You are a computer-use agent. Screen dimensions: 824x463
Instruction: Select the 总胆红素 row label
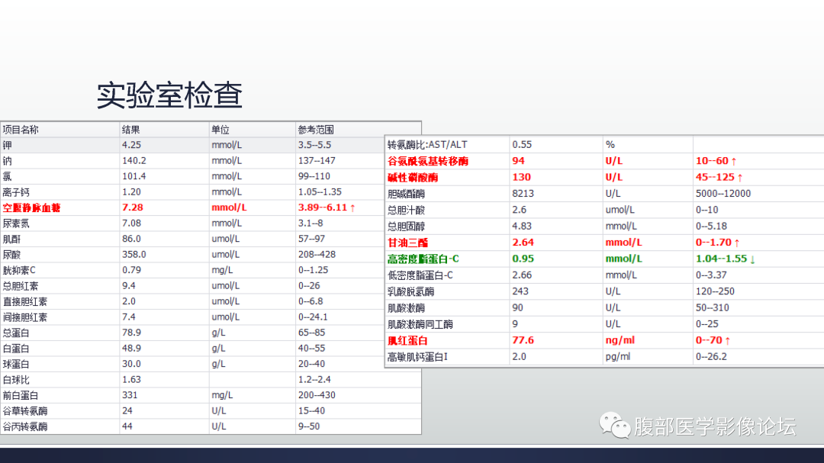tap(21, 286)
